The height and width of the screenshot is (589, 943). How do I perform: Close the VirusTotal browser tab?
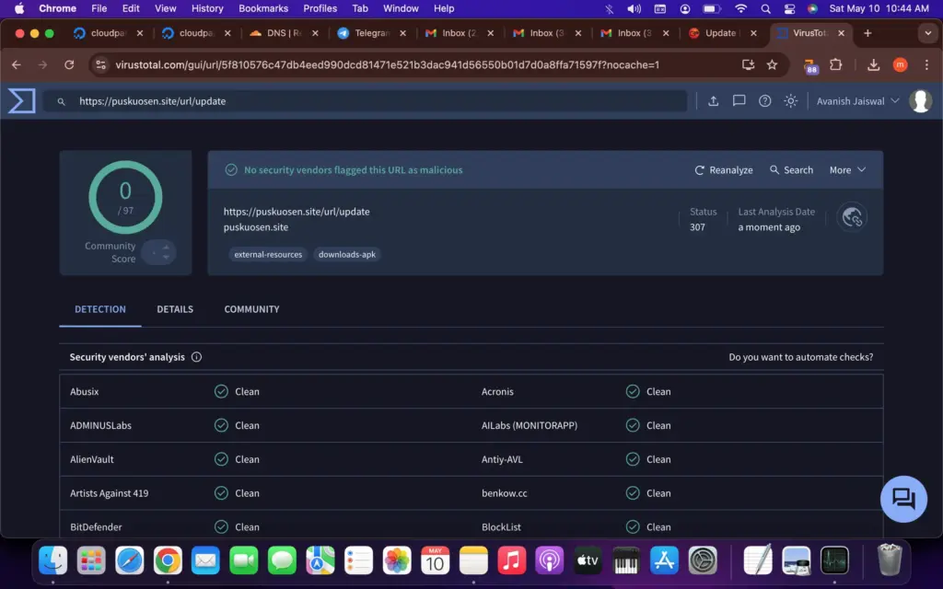click(x=842, y=33)
